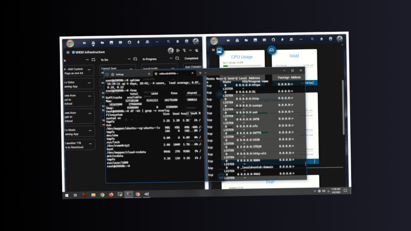
Task: Click the search magnifier in left window
Action: (168, 42)
